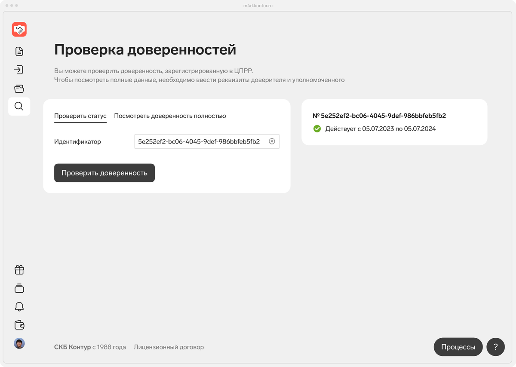516x367 pixels.
Task: Open the user profile avatar
Action: point(19,343)
